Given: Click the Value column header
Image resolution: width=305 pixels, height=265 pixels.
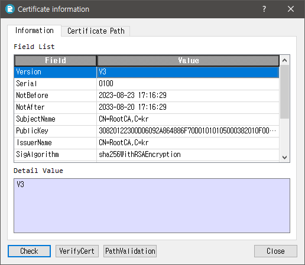Looking at the screenshot, I should point(188,60).
